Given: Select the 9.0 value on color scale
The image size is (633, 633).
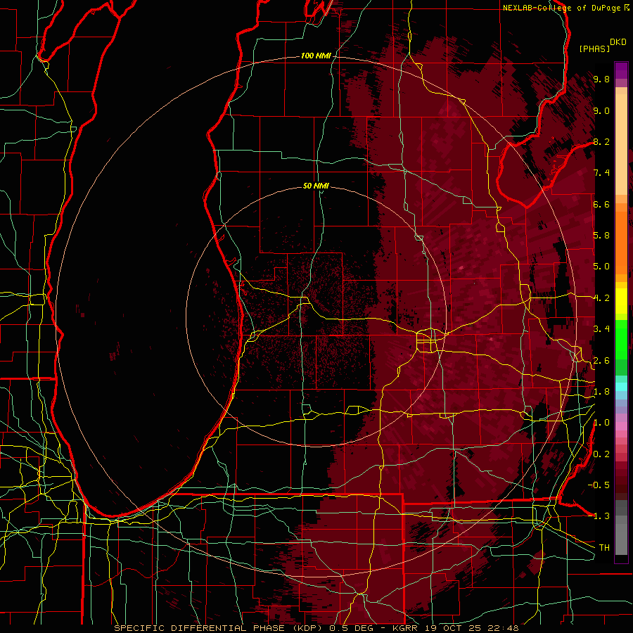Looking at the screenshot, I should pyautogui.click(x=601, y=110).
